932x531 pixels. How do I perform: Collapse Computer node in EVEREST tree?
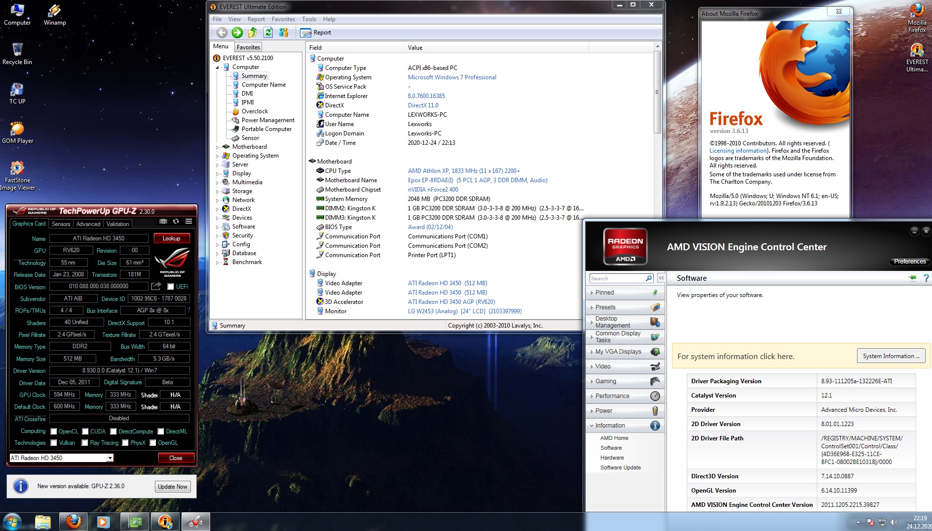coord(217,67)
